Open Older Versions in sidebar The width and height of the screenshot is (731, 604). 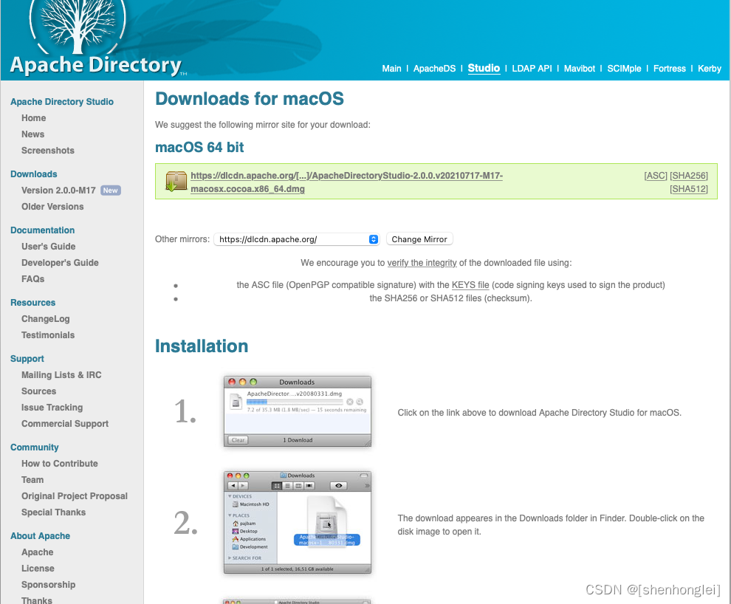click(52, 207)
